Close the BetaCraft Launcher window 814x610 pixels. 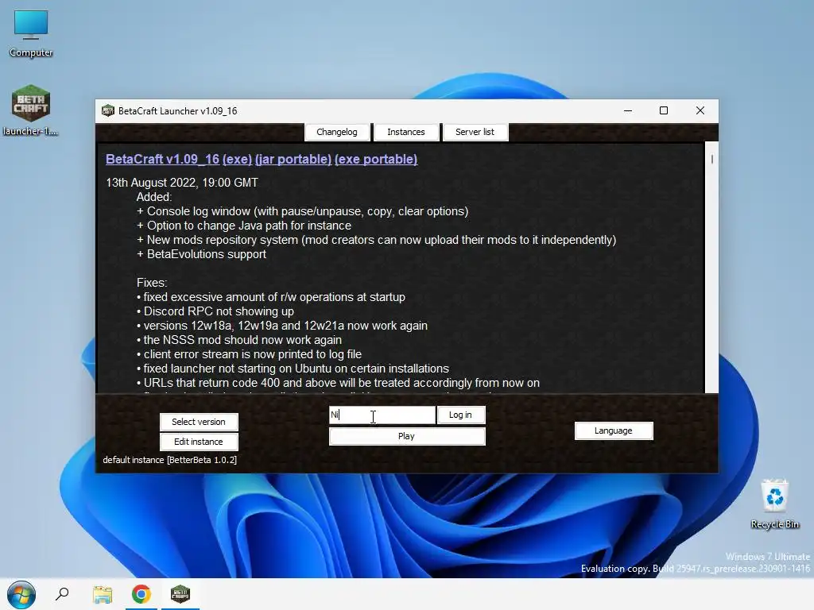(700, 110)
